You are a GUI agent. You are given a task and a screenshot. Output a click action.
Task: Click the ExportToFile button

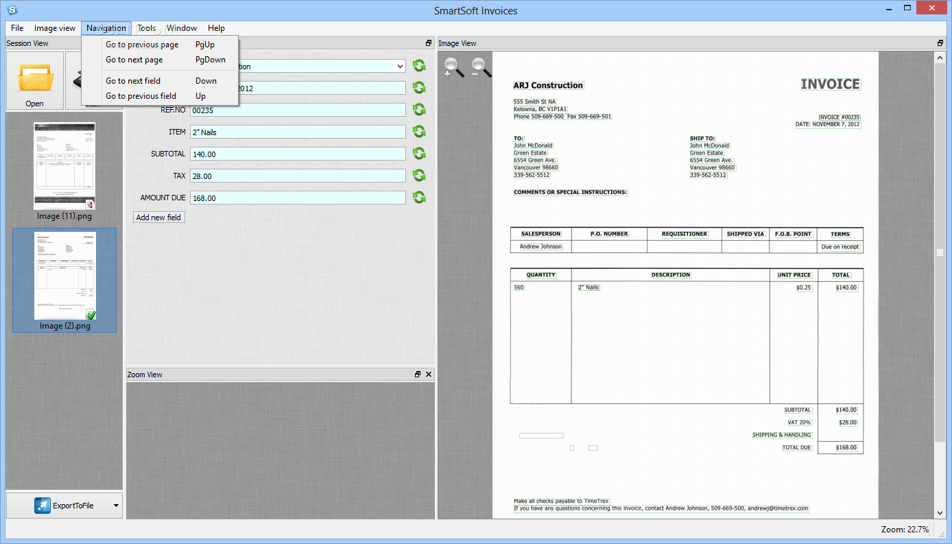click(x=64, y=506)
